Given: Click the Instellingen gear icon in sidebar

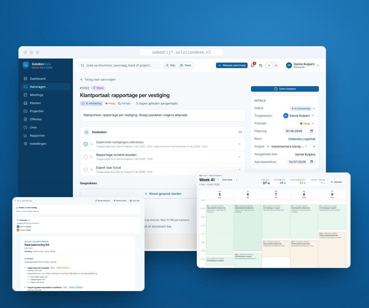Looking at the screenshot, I should (26, 144).
